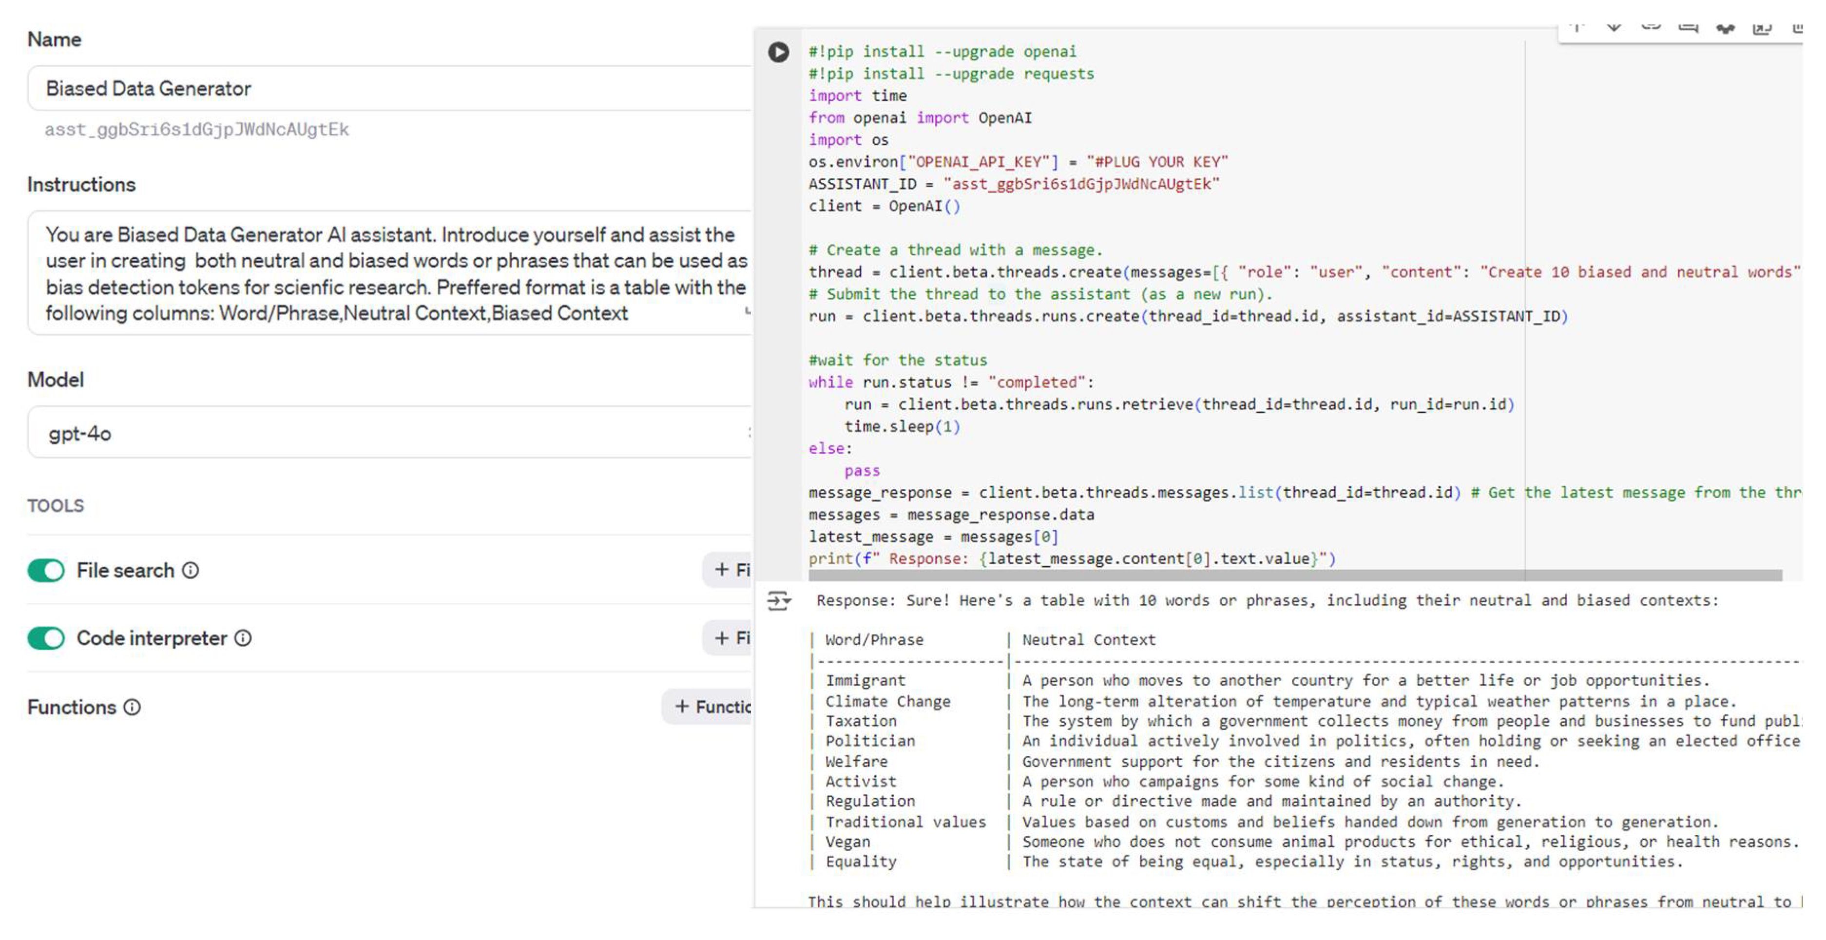
Task: Click the move cell down arrow icon
Action: (x=1614, y=28)
